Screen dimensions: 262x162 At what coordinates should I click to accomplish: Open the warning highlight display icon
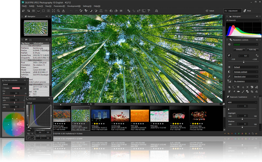point(63,11)
